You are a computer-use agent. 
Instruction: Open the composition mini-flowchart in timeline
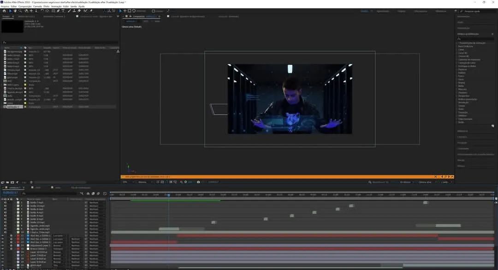click(x=82, y=194)
